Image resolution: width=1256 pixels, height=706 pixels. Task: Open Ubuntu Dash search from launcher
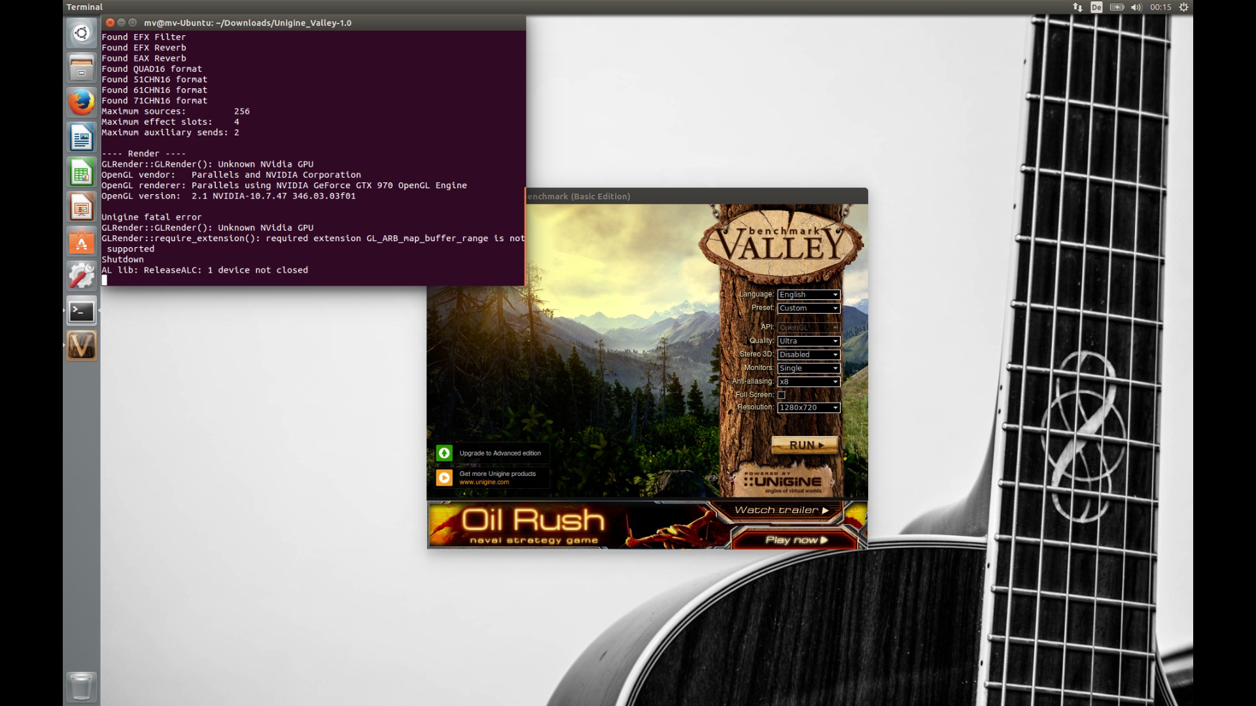(x=81, y=33)
